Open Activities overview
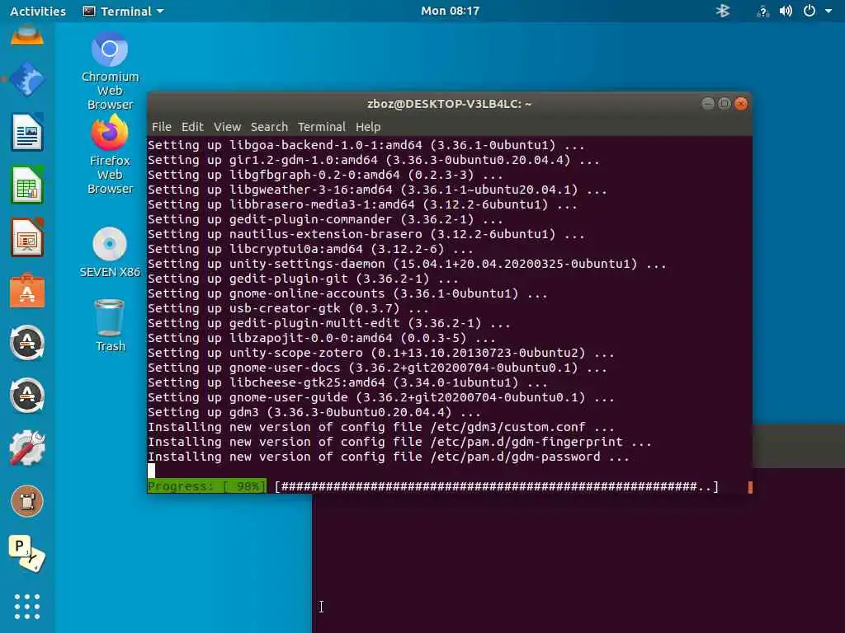 point(38,11)
